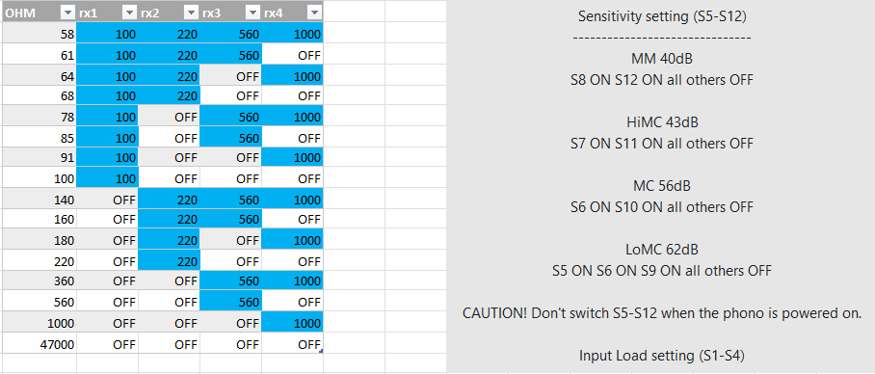Select the rx2 220 cell in the 220 ohm row
Viewport: 875px width, 374px height.
click(169, 260)
